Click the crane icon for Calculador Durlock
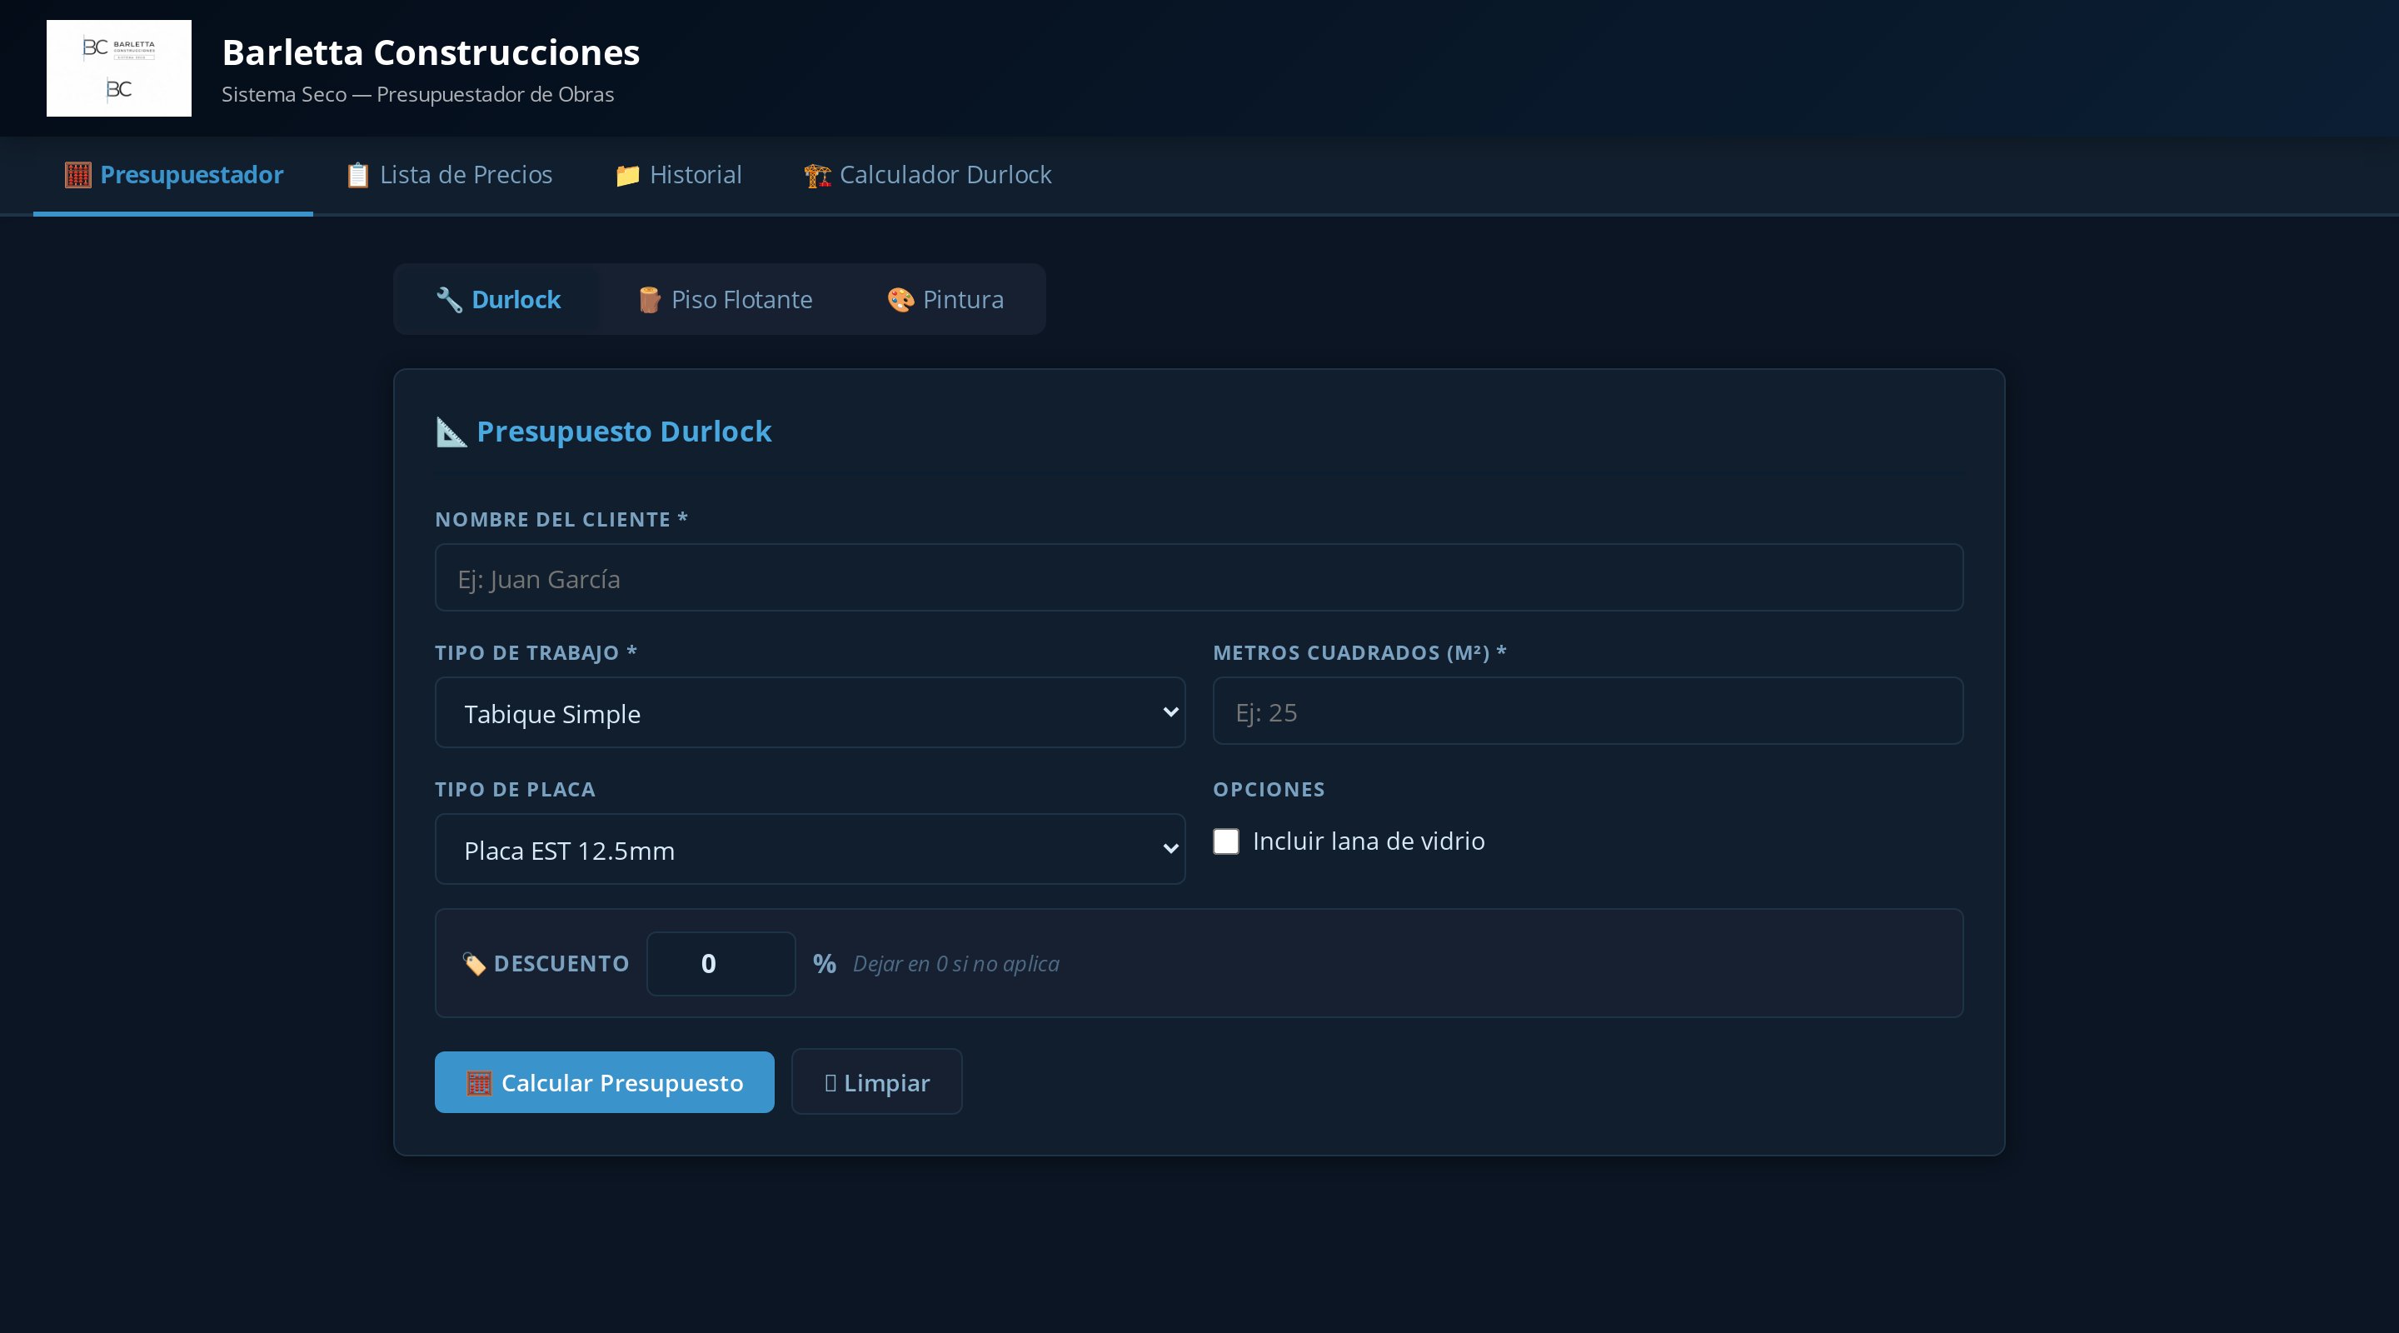 point(816,175)
